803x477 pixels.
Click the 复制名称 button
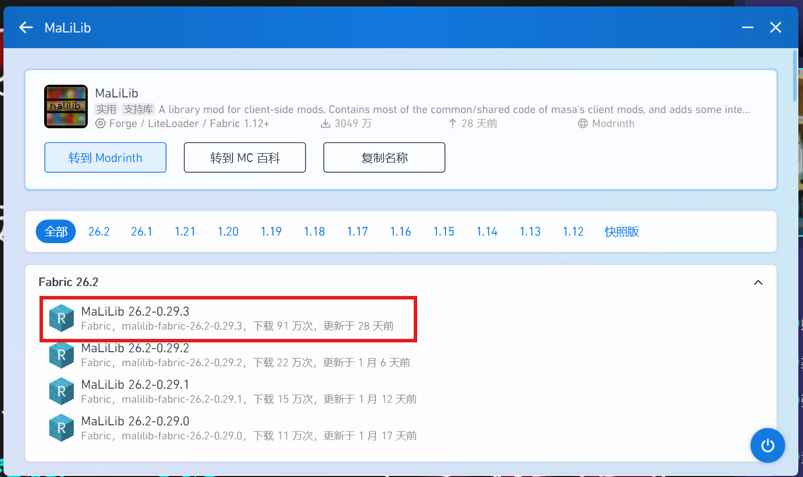pos(384,157)
